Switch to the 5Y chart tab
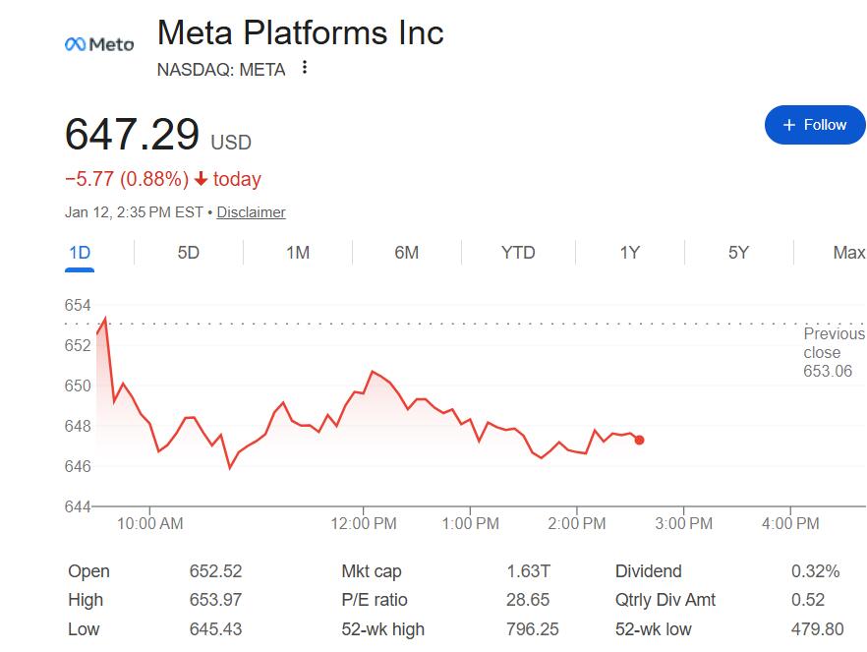This screenshot has height=652, width=867. coord(738,253)
